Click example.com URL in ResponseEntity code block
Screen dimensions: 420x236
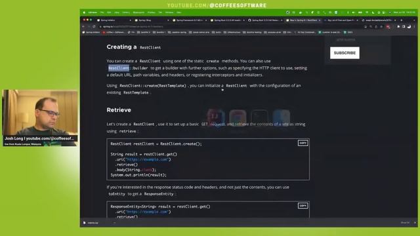(x=147, y=212)
